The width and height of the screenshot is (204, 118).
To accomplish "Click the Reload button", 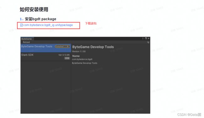I will [x=26, y=42].
